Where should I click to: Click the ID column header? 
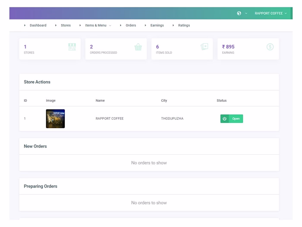click(x=25, y=101)
